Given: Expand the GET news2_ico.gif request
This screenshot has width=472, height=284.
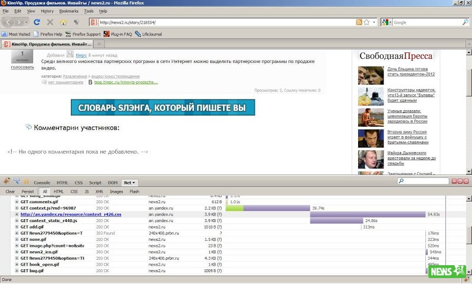Looking at the screenshot, I should point(17,252).
